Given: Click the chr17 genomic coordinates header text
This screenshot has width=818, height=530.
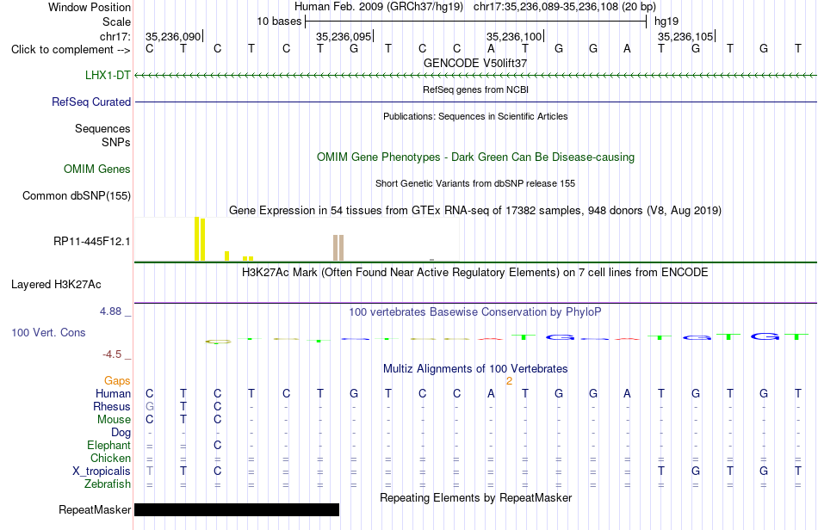Looking at the screenshot, I should (x=565, y=7).
